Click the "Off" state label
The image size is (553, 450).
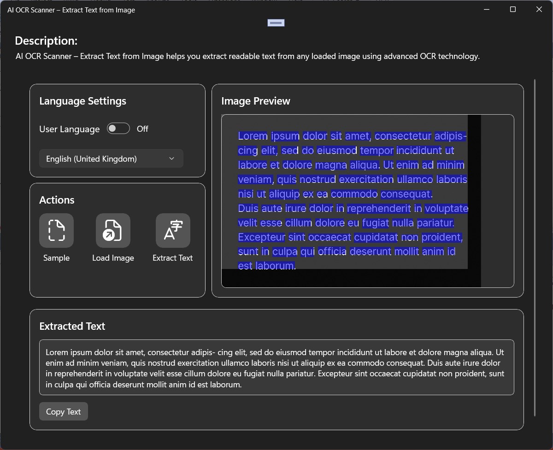point(142,129)
